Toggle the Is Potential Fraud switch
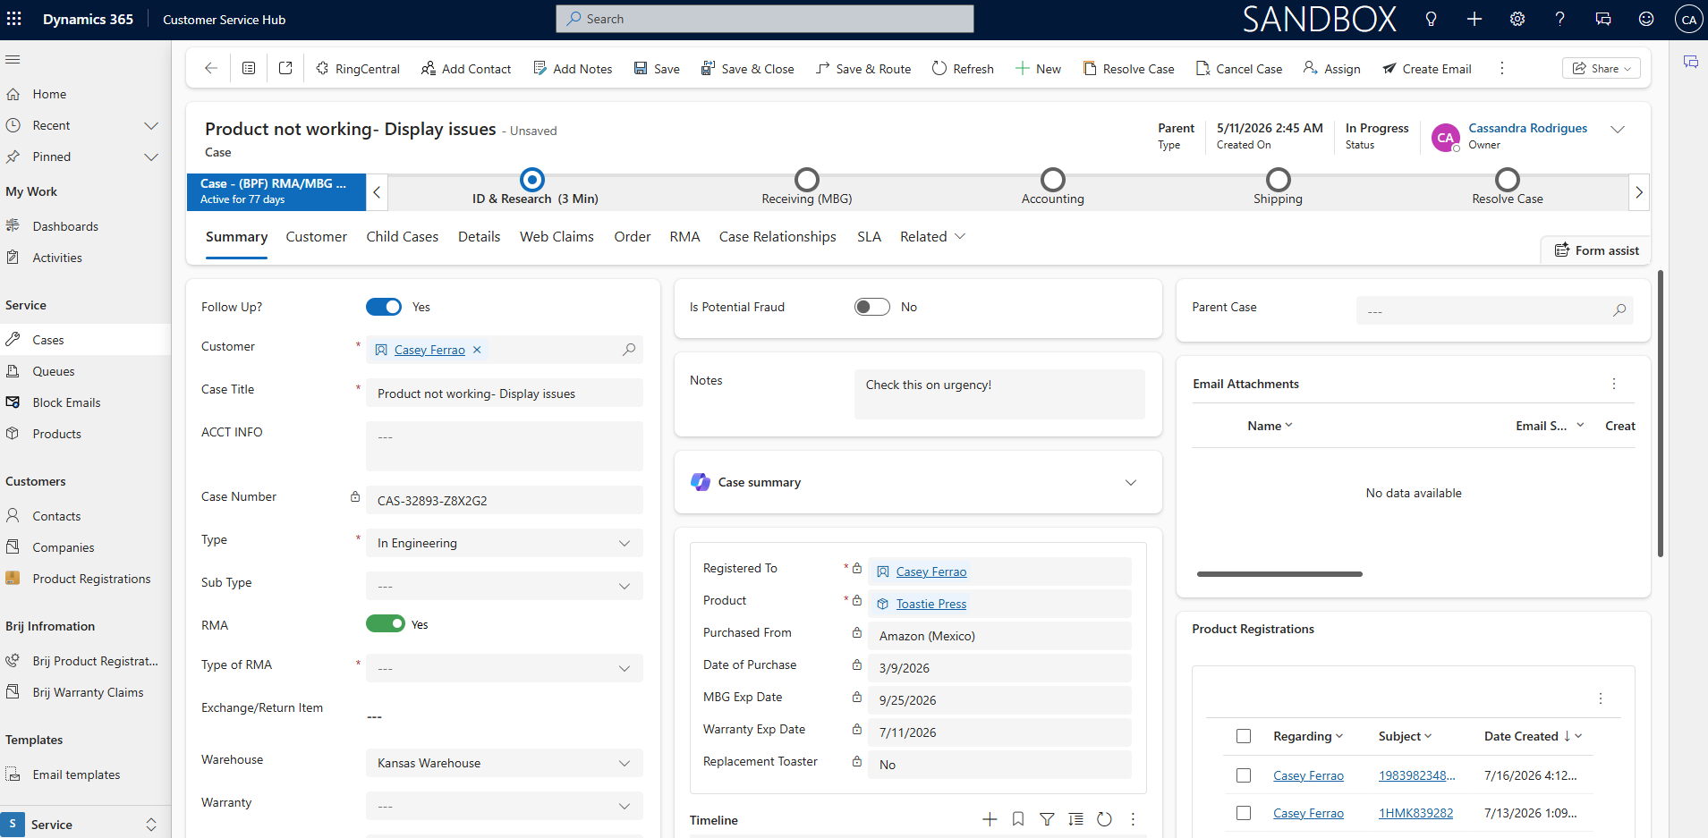 (x=872, y=307)
